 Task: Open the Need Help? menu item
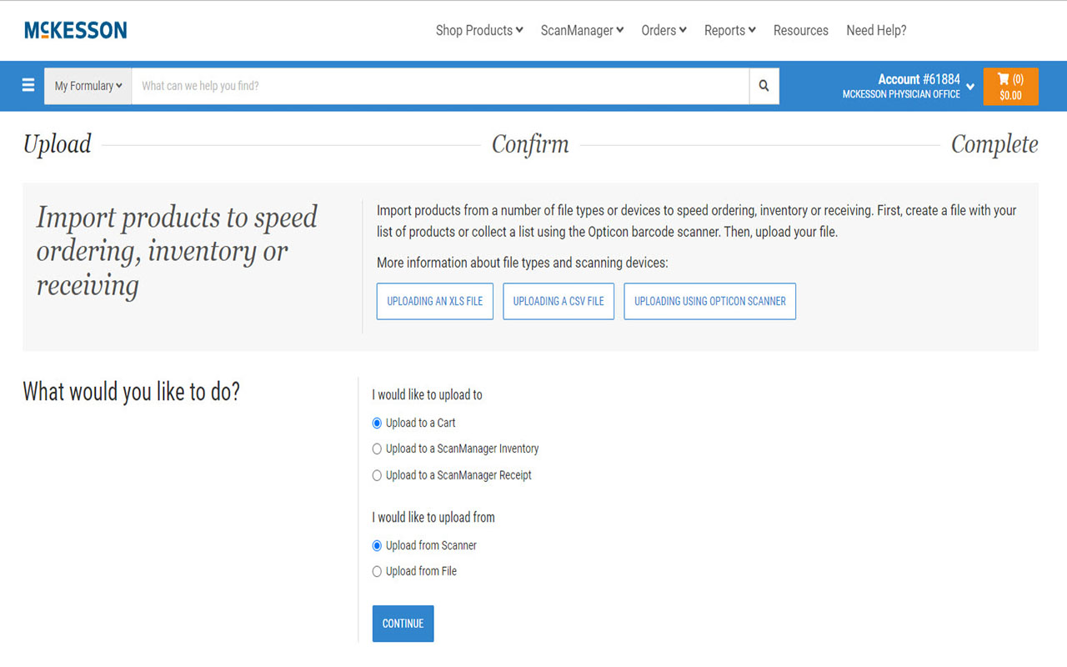pyautogui.click(x=876, y=30)
